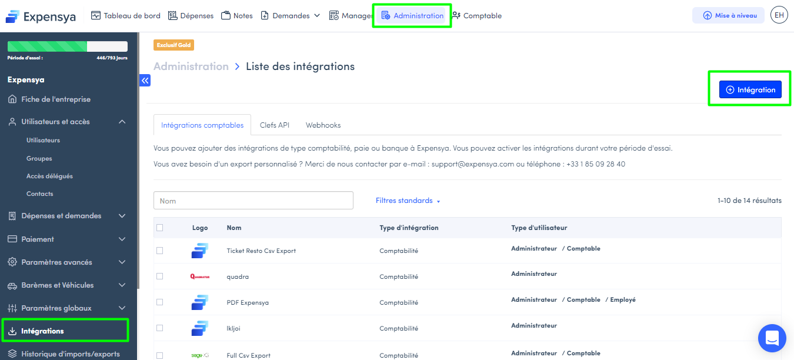
Task: Check the PDF Expensya row checkbox
Action: pyautogui.click(x=159, y=302)
